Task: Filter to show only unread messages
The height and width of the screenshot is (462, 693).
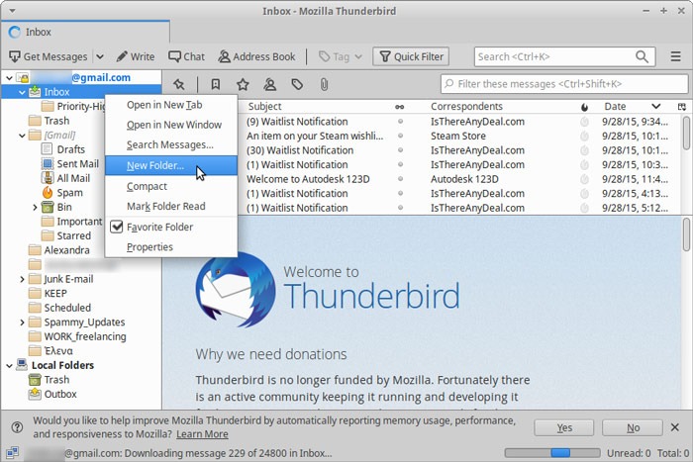Action: click(215, 84)
